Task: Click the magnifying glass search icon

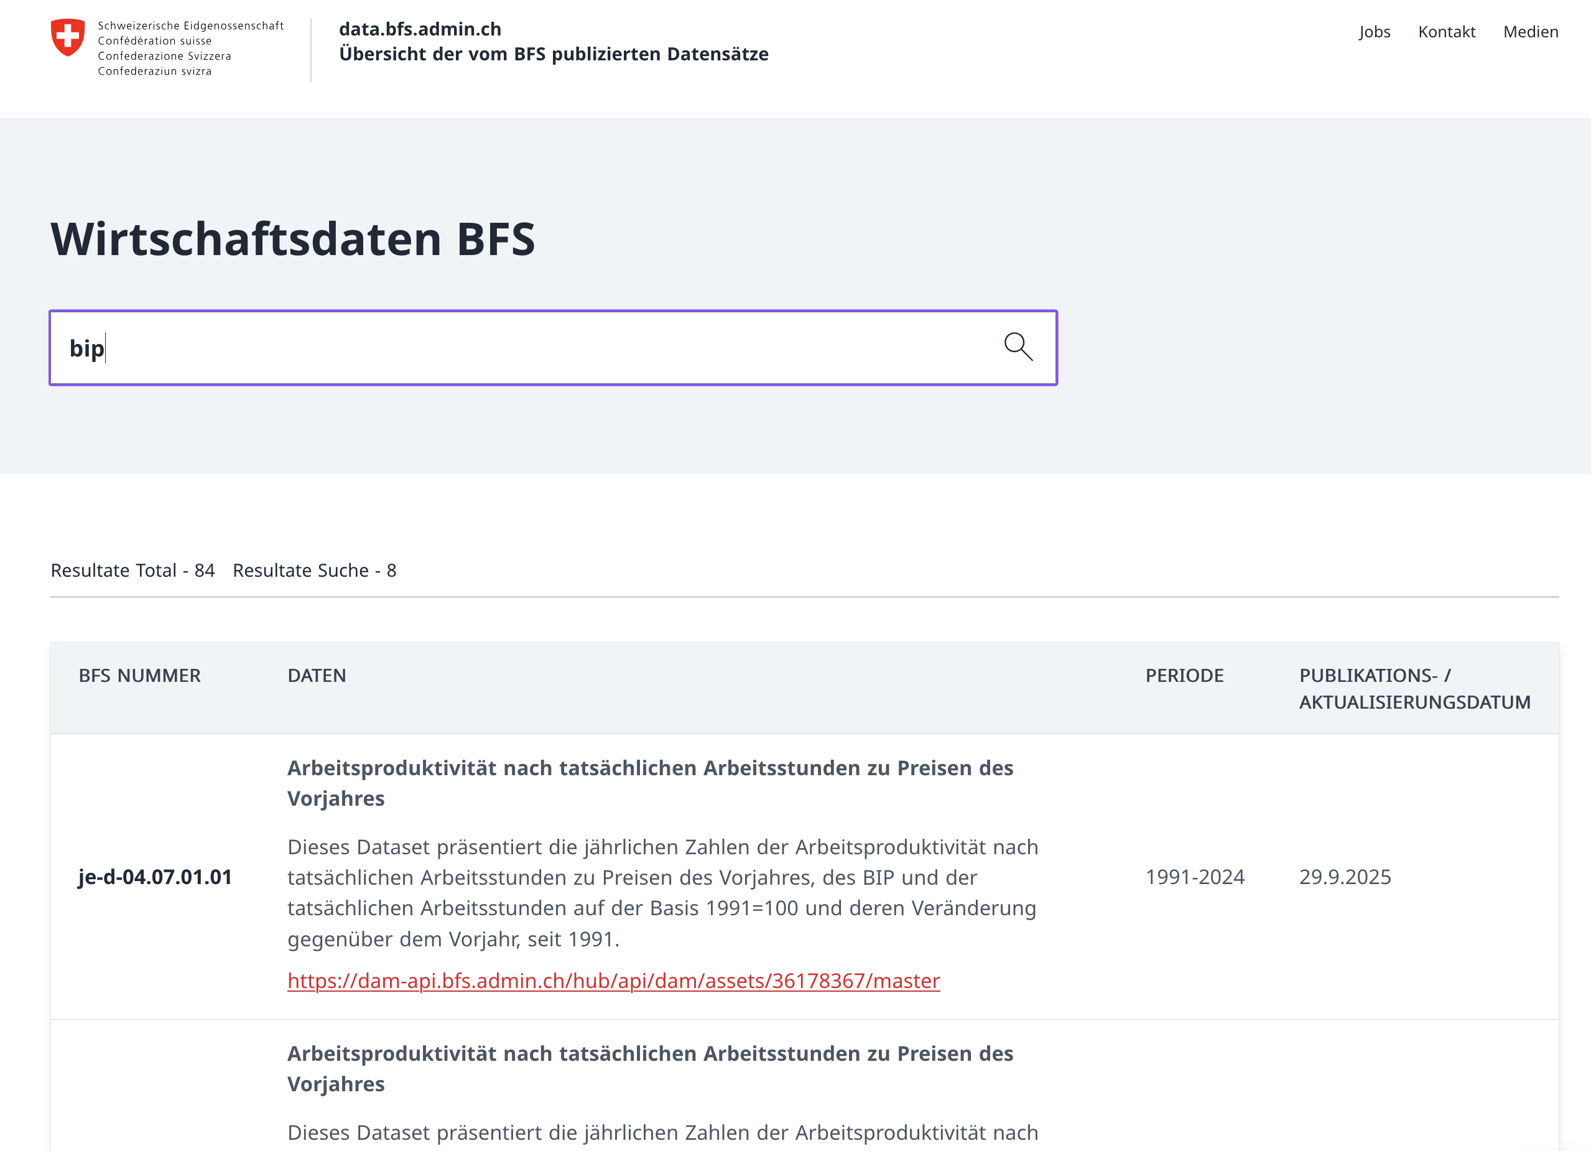Action: pos(1017,347)
